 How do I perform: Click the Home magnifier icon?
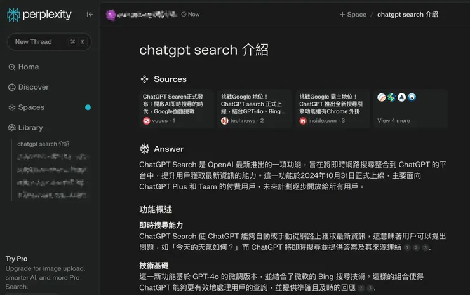[11, 67]
